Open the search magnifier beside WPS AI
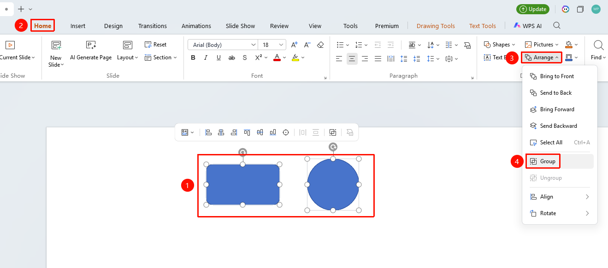The image size is (608, 268). tap(557, 26)
